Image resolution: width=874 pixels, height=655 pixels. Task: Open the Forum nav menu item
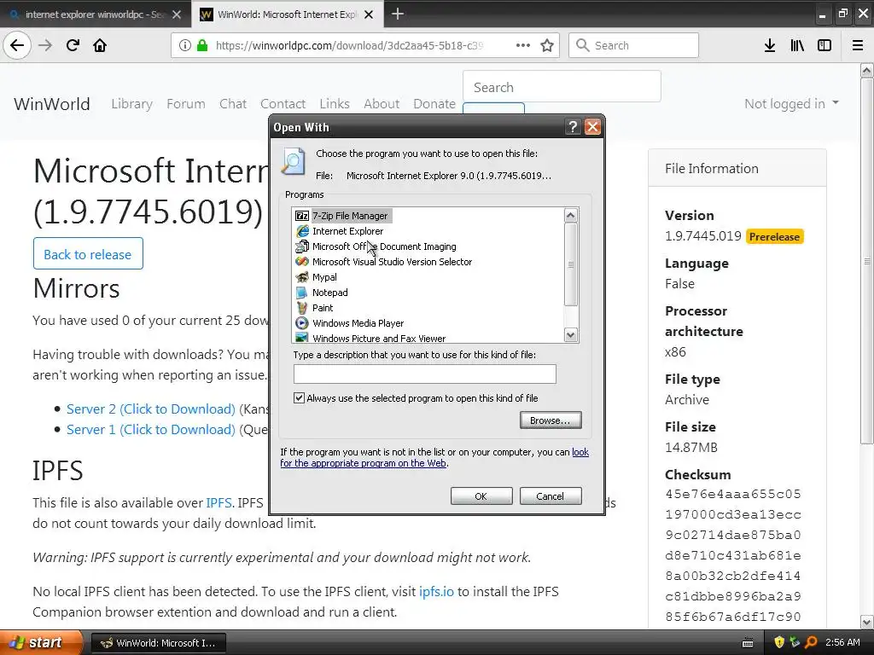tap(185, 103)
